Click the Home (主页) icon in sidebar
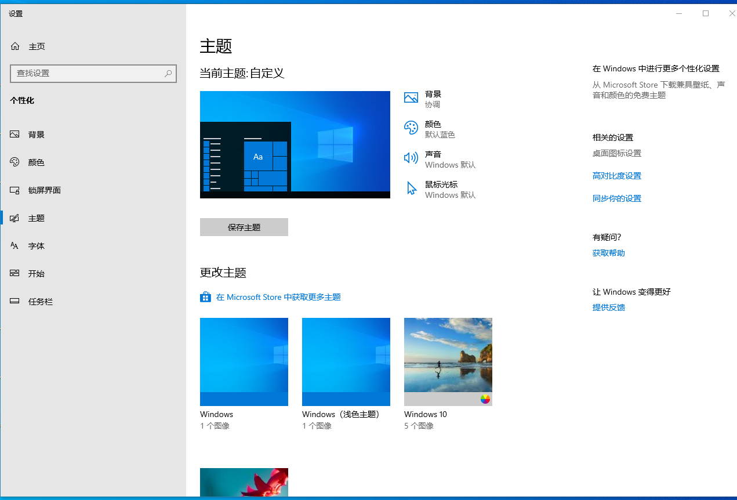 point(15,46)
